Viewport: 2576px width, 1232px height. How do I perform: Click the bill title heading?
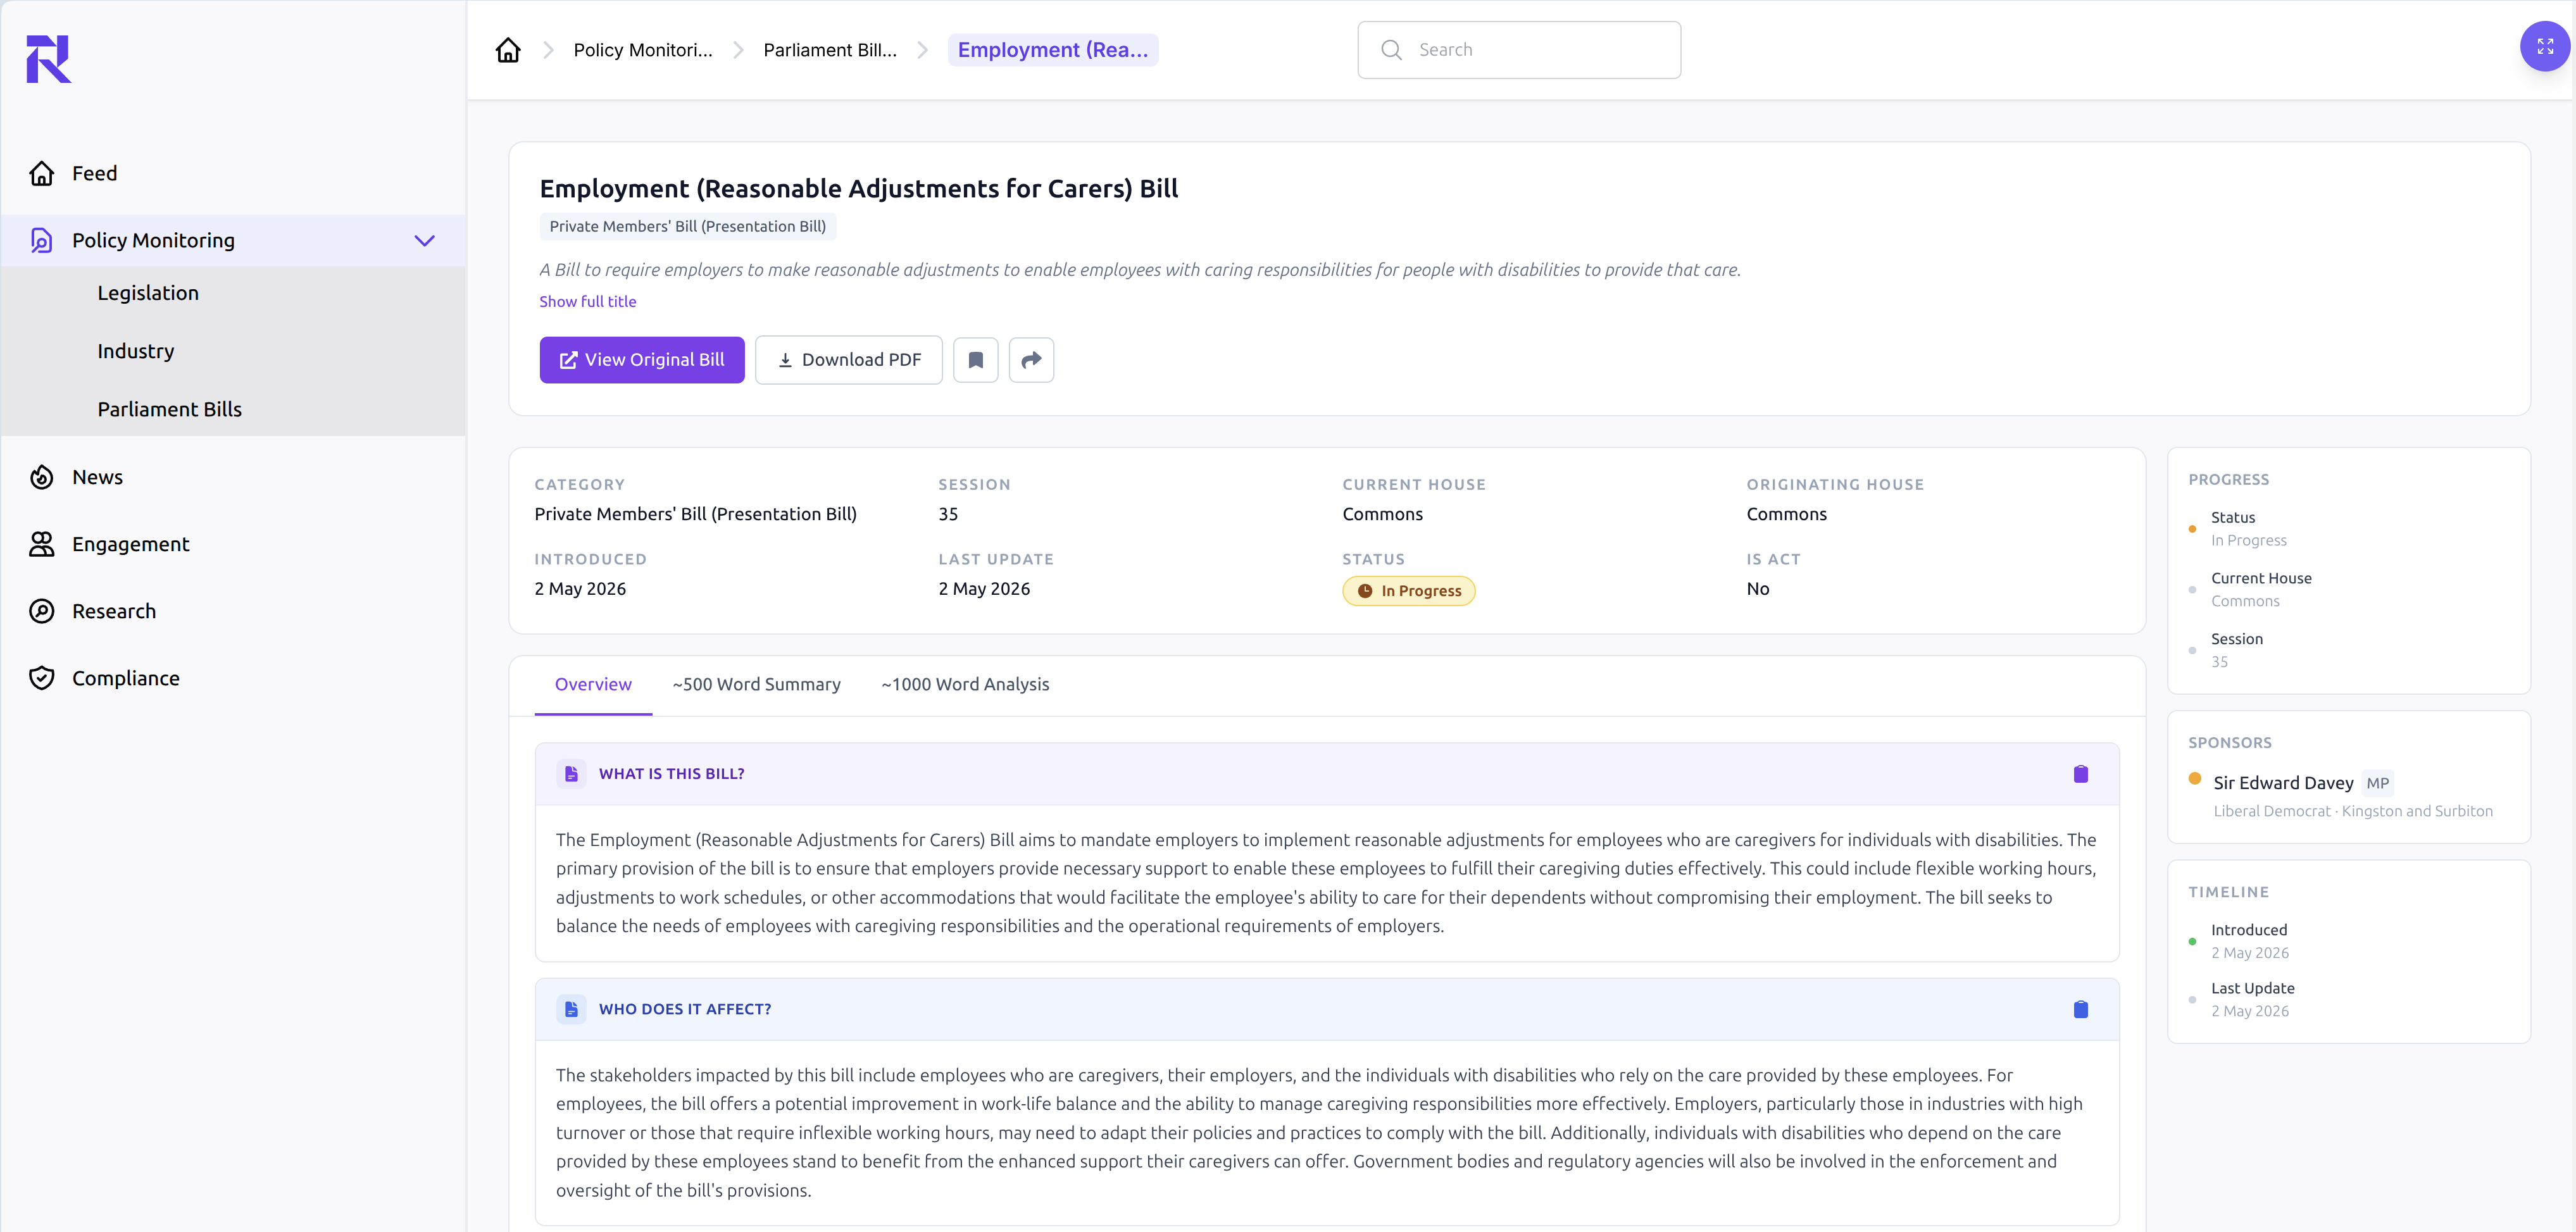pyautogui.click(x=859, y=189)
